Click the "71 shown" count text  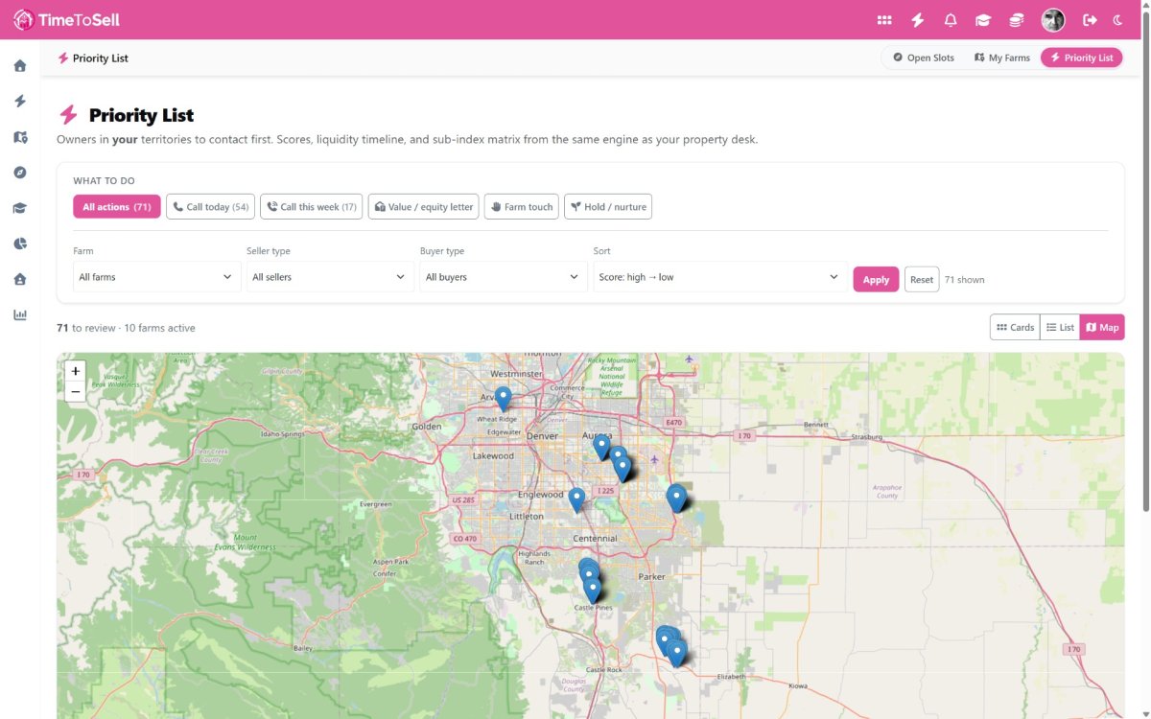(x=965, y=280)
